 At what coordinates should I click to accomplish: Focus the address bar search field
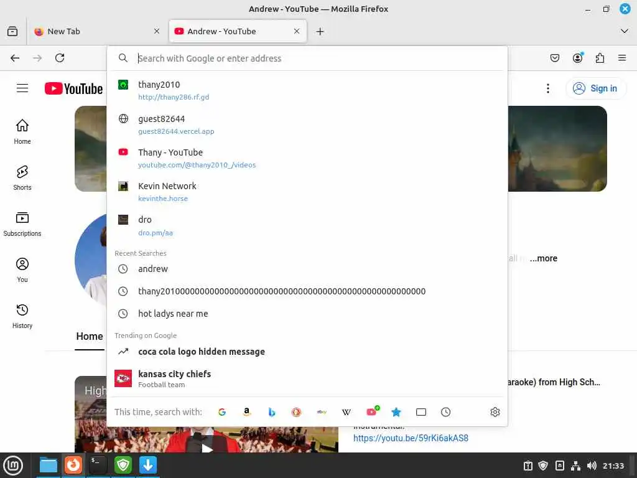tap(307, 59)
